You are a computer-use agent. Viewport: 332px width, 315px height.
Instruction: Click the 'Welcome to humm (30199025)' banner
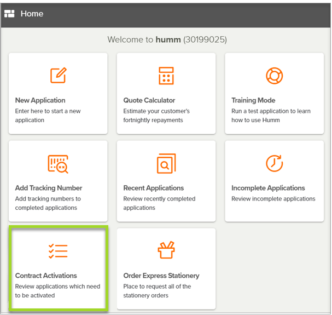tap(167, 39)
